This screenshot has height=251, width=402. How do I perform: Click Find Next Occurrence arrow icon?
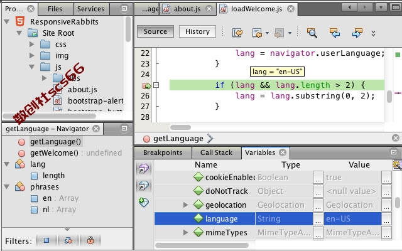tap(357, 33)
